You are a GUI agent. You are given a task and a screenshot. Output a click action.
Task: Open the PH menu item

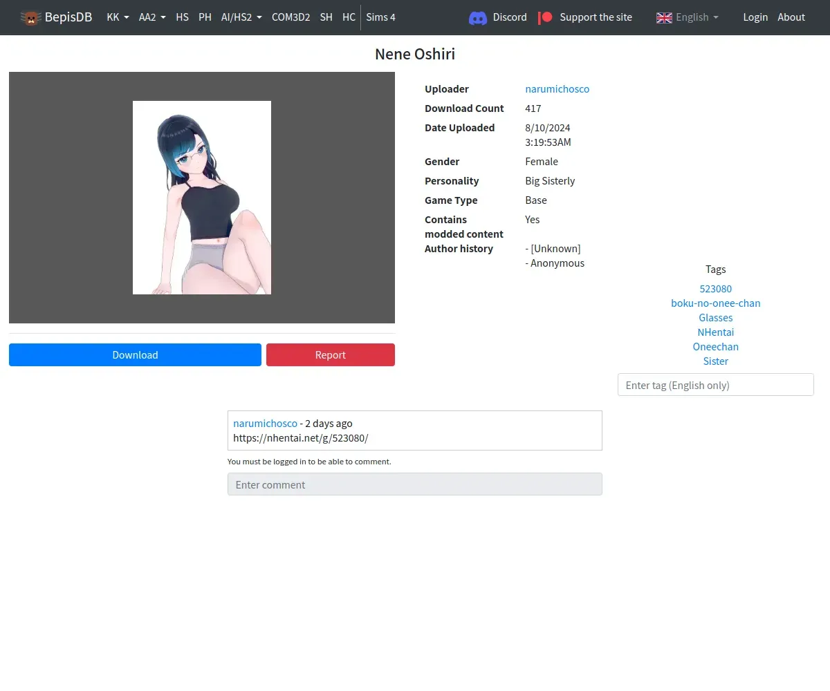point(205,17)
